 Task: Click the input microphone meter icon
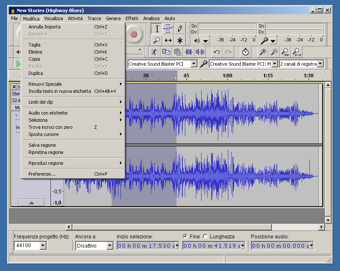pos(264,41)
